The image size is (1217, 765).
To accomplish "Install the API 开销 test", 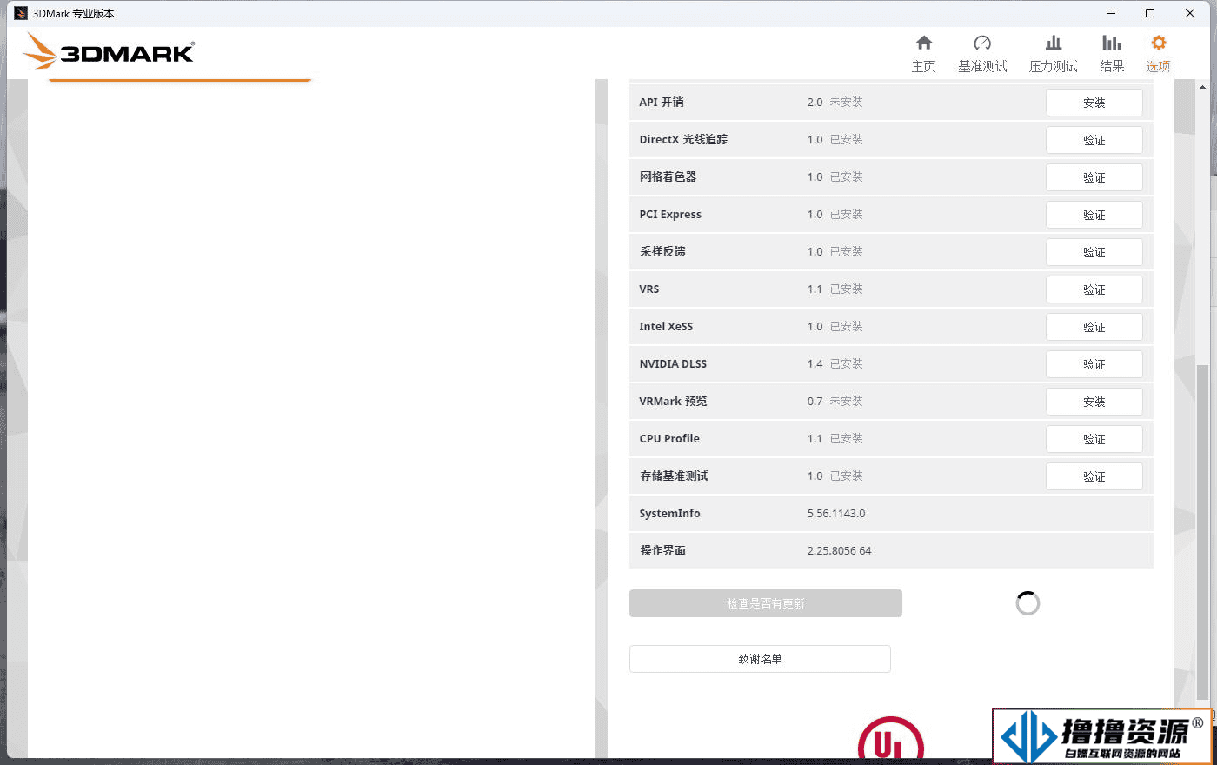I will [x=1094, y=103].
